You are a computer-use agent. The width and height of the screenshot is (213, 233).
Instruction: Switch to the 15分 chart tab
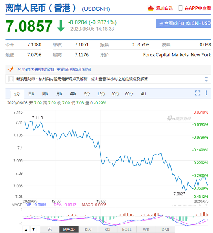[x=101, y=94]
